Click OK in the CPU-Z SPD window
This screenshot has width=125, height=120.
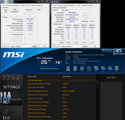coord(95,46)
